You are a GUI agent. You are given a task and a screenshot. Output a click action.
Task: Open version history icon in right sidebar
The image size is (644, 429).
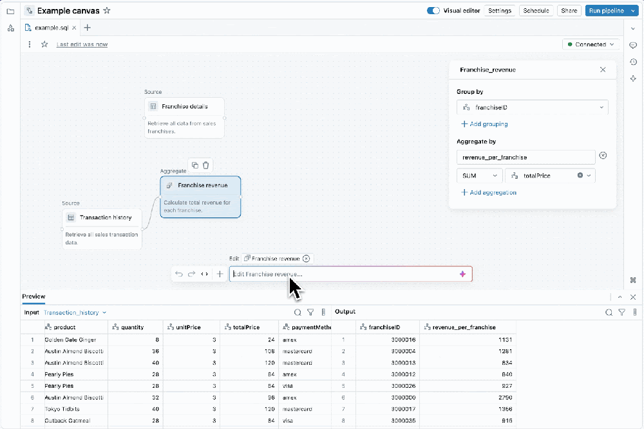pos(633,62)
